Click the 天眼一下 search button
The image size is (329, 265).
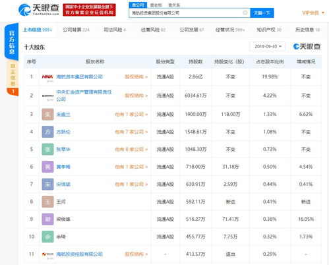click(x=262, y=13)
